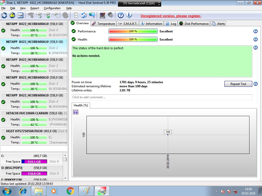Screen dimensions: 262x196
Task: Switch to the Information tab
Action: pyautogui.click(x=151, y=24)
